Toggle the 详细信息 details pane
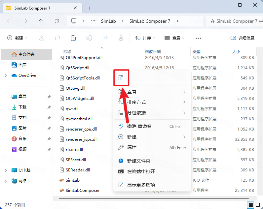The height and width of the screenshot is (209, 263). point(243,38)
